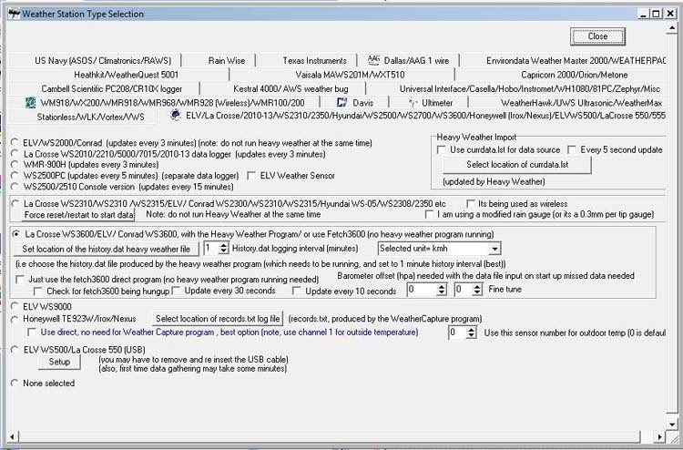Click the Fine tune stepper arrows

[x=477, y=290]
